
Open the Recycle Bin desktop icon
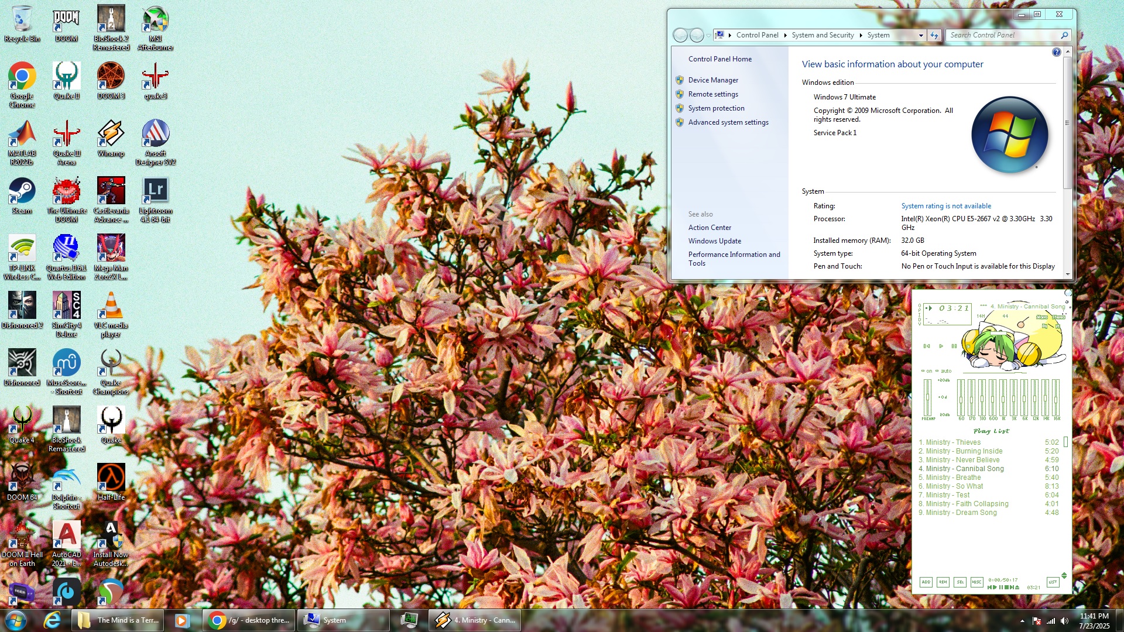22,23
